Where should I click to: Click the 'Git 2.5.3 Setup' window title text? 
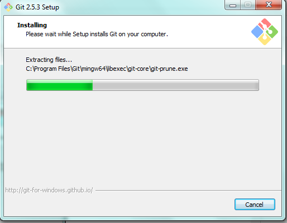pyautogui.click(x=37, y=7)
